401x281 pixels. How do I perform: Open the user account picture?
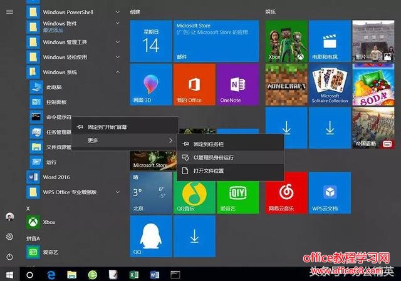coord(10,217)
